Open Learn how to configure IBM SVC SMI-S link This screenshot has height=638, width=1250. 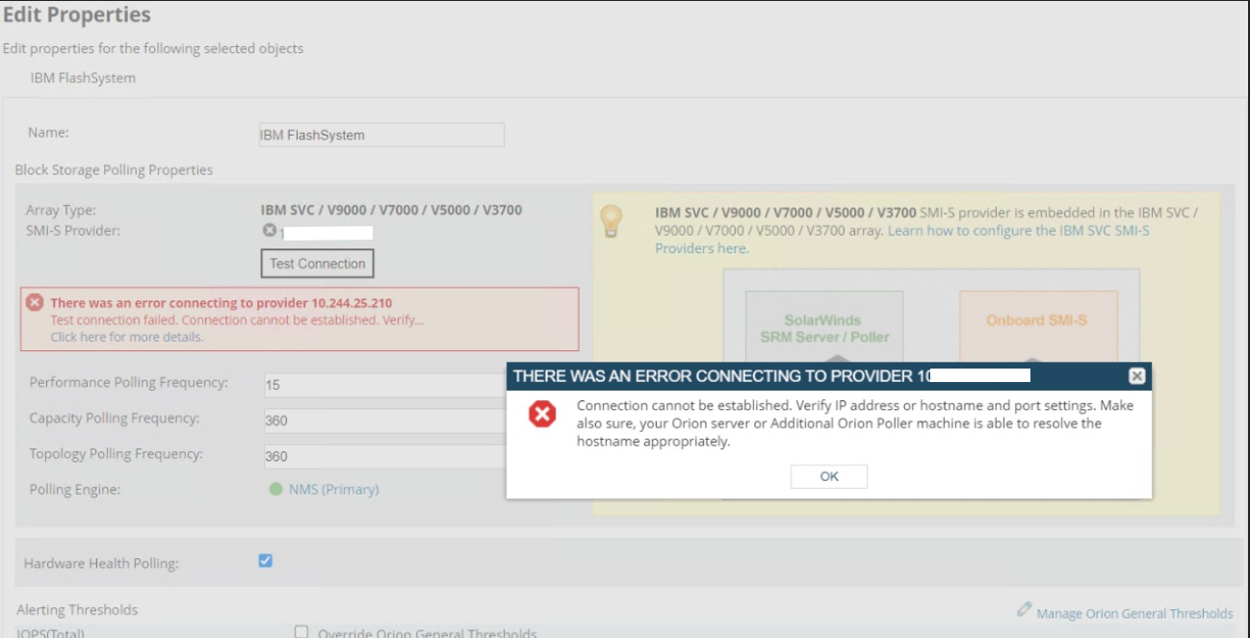click(x=902, y=239)
